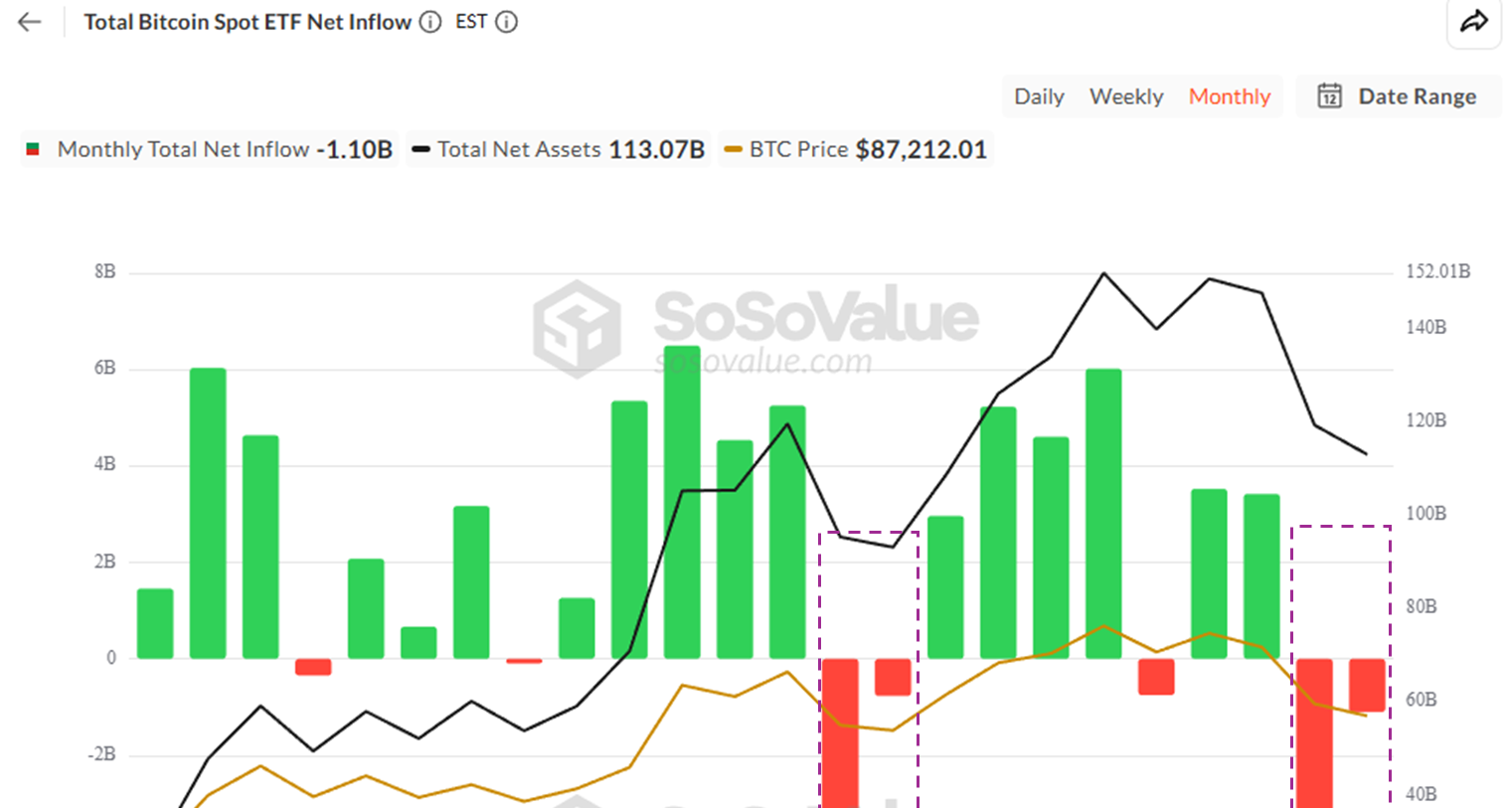
Task: Click the calendar icon on Date Range
Action: tap(1332, 95)
